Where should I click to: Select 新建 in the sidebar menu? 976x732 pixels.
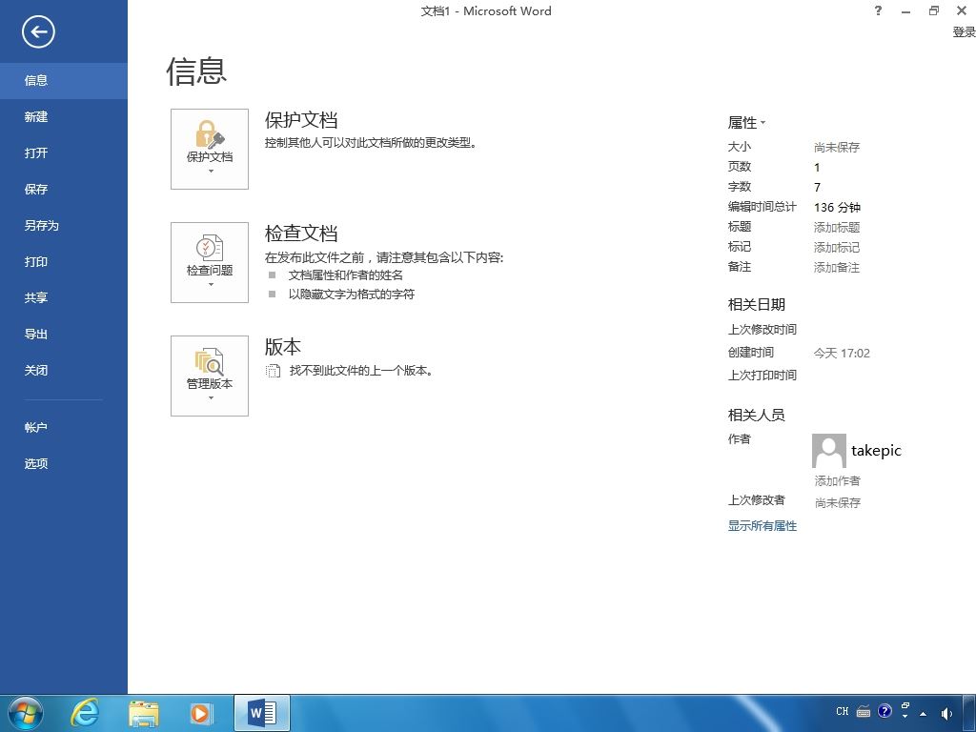(64, 116)
